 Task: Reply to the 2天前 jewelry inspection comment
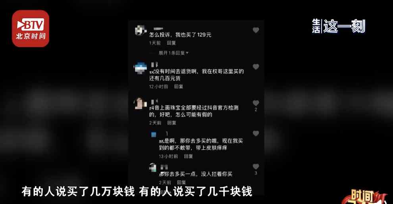(171, 123)
